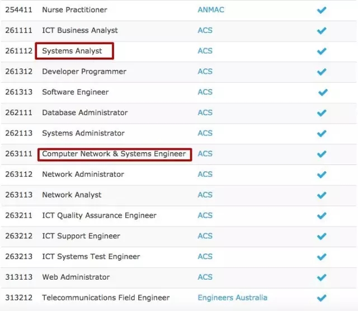Select Computer Network & Systems Engineer occupation

(x=114, y=154)
